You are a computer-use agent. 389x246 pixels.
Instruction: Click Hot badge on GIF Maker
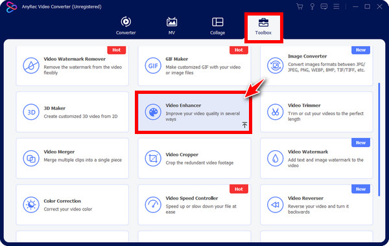(x=239, y=50)
